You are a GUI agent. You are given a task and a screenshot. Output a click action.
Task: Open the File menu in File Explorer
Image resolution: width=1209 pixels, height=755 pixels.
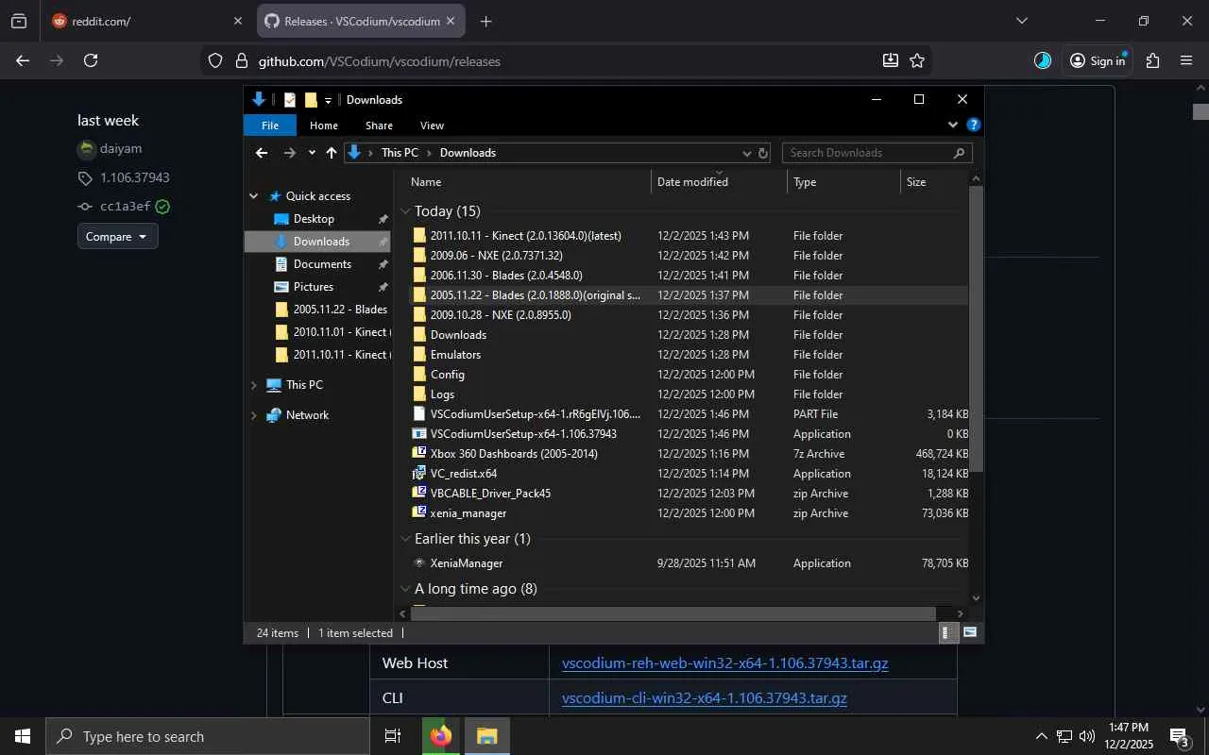tap(270, 126)
